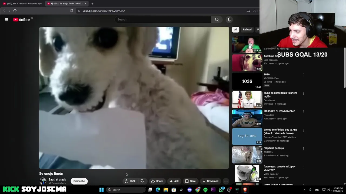Click the playing dog video player
The height and width of the screenshot is (194, 346).
[134, 98]
